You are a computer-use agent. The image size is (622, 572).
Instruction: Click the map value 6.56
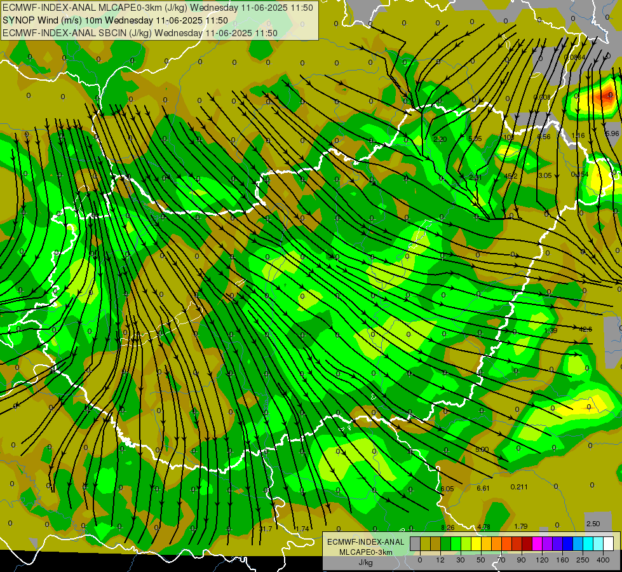[x=543, y=137]
